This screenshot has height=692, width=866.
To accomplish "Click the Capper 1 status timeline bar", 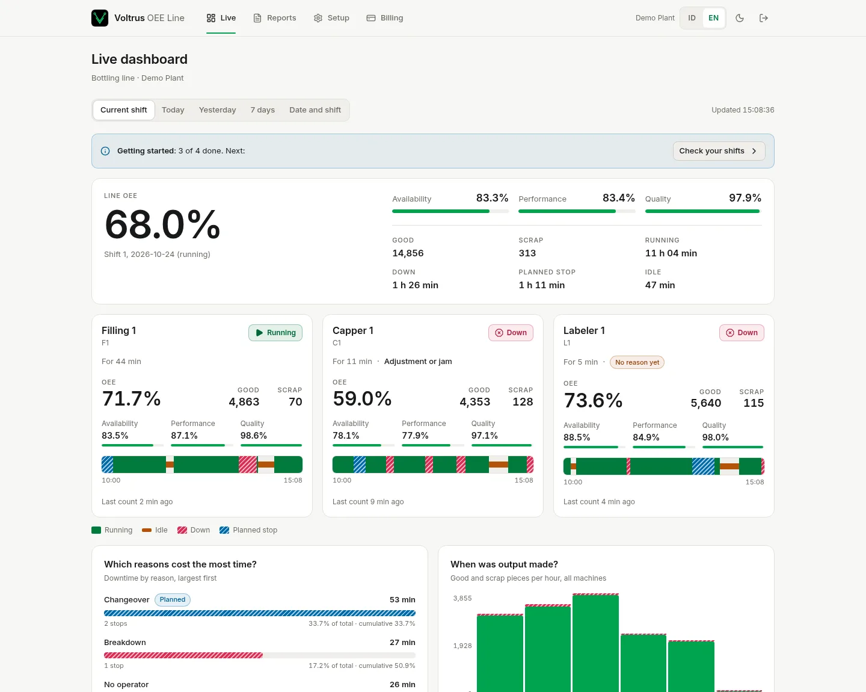I will click(433, 465).
